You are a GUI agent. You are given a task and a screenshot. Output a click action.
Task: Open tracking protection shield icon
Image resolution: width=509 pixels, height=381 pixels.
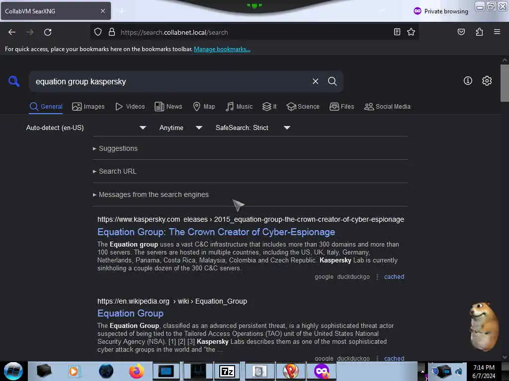[98, 32]
